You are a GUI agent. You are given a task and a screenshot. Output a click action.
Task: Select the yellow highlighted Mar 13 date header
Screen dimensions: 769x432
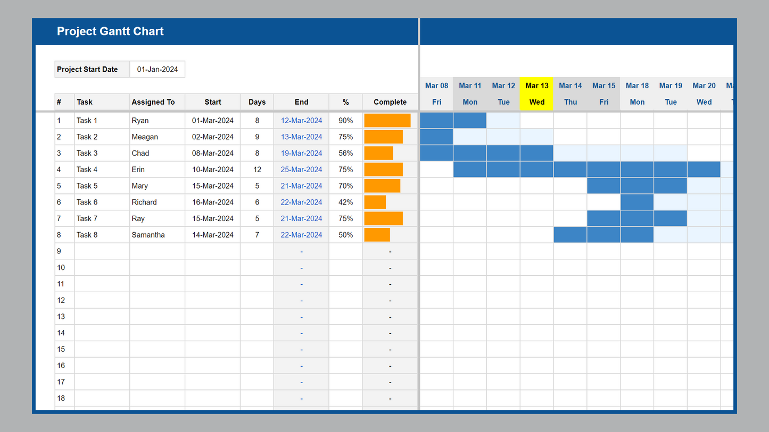click(x=536, y=86)
